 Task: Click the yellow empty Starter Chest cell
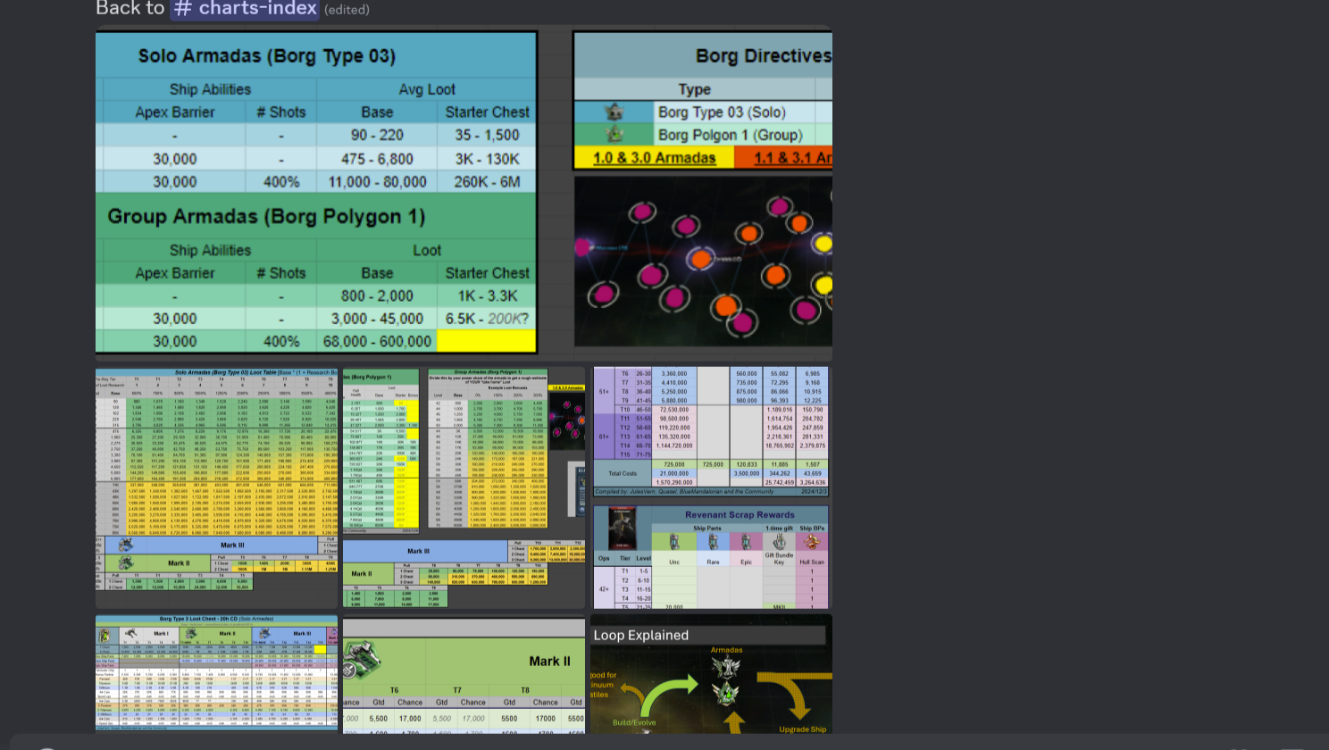(x=486, y=341)
